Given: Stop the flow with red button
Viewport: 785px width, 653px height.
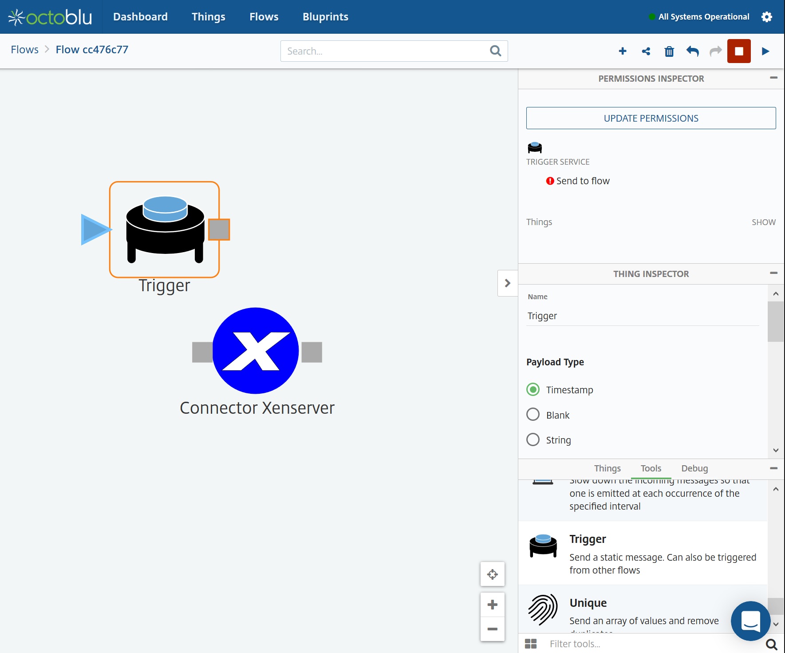Looking at the screenshot, I should click(x=739, y=51).
